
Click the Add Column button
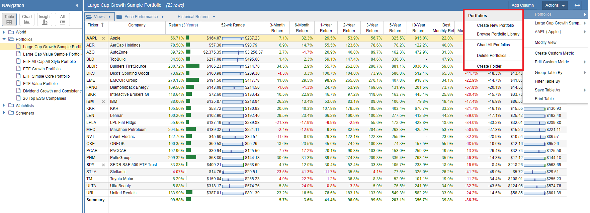pos(522,5)
